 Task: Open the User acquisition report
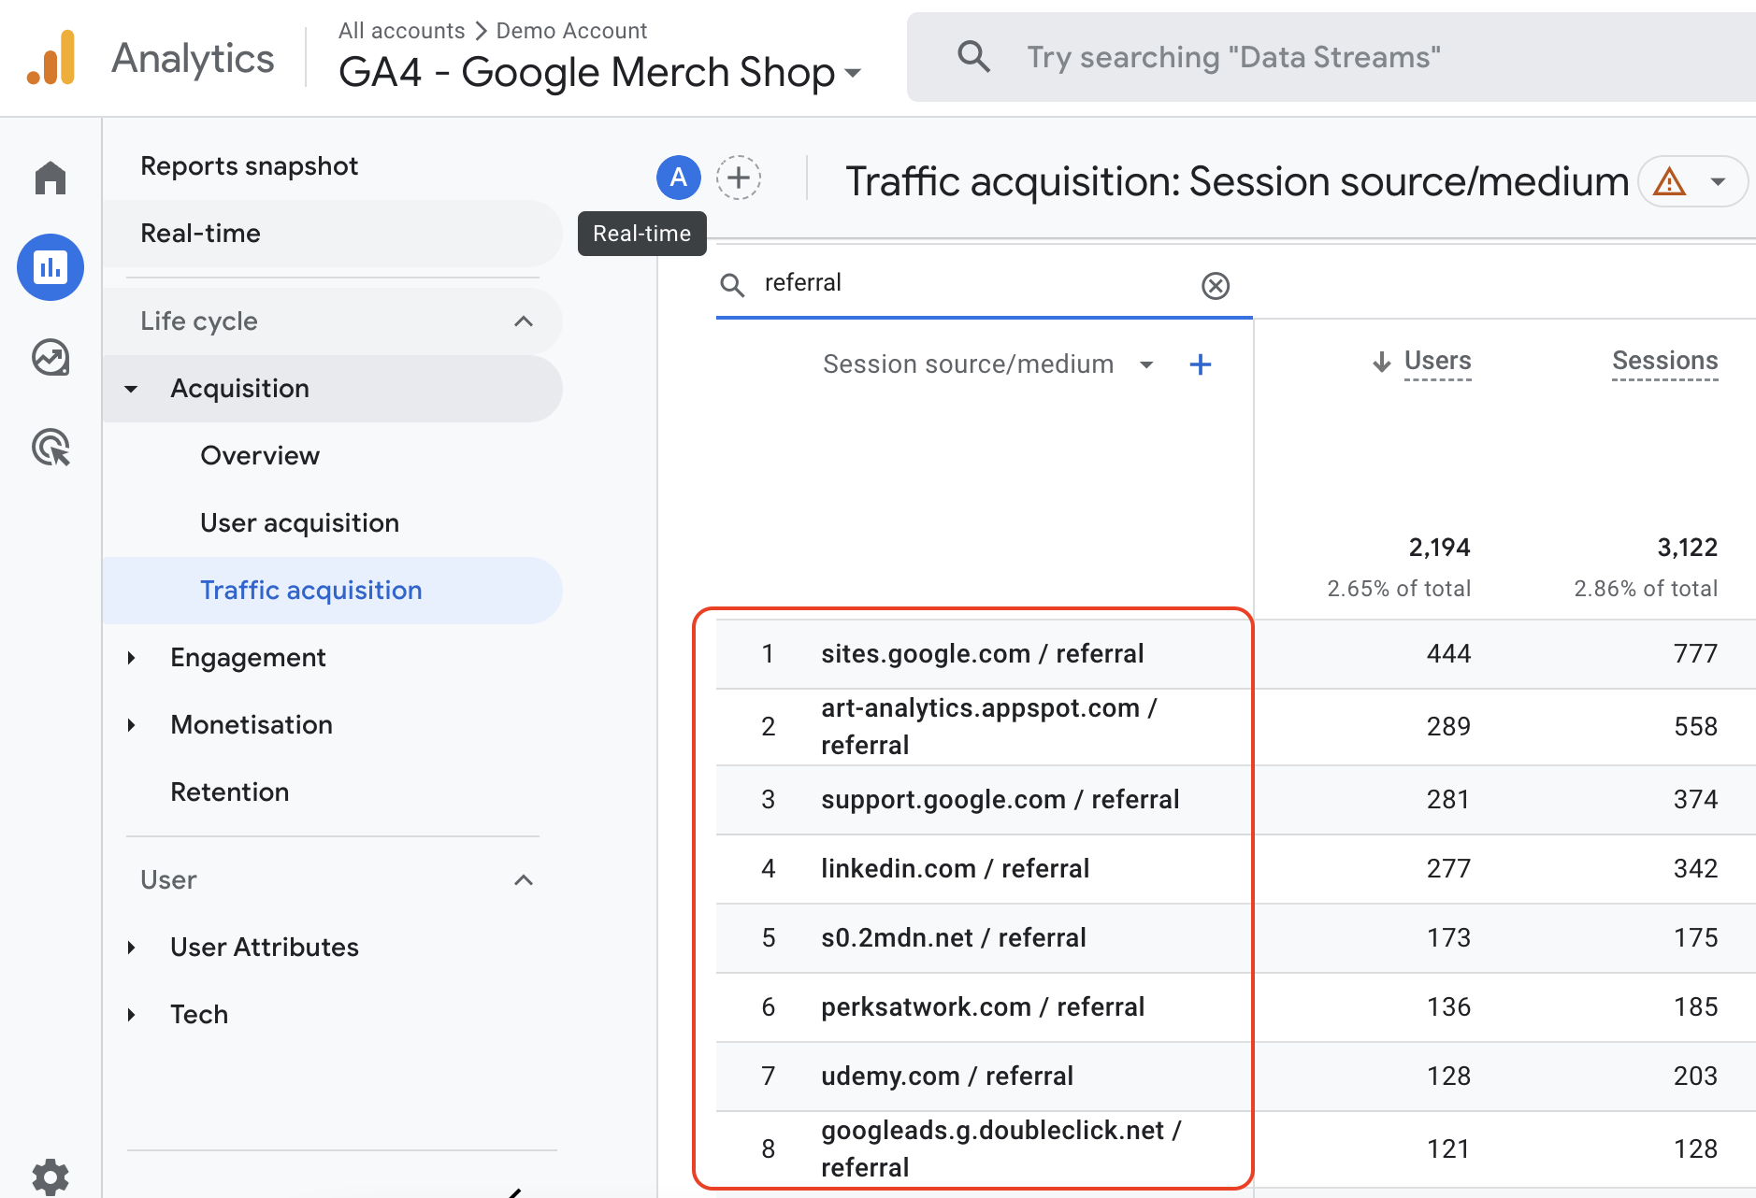[x=299, y=523]
